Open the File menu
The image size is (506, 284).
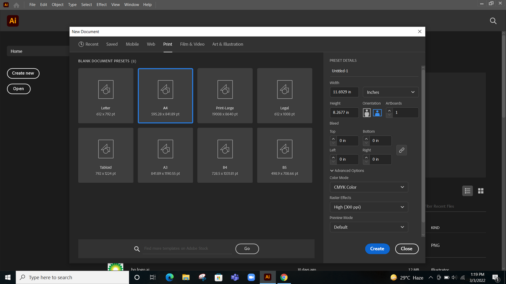point(32,5)
